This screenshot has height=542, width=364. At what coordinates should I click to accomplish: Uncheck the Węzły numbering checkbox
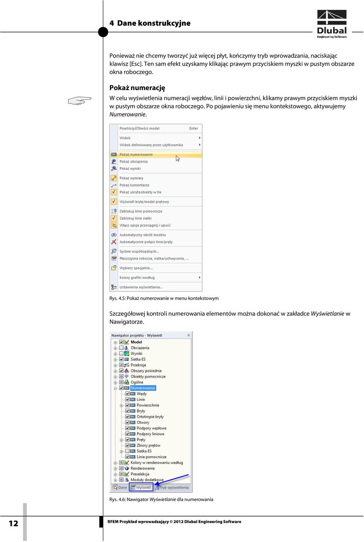tap(127, 394)
